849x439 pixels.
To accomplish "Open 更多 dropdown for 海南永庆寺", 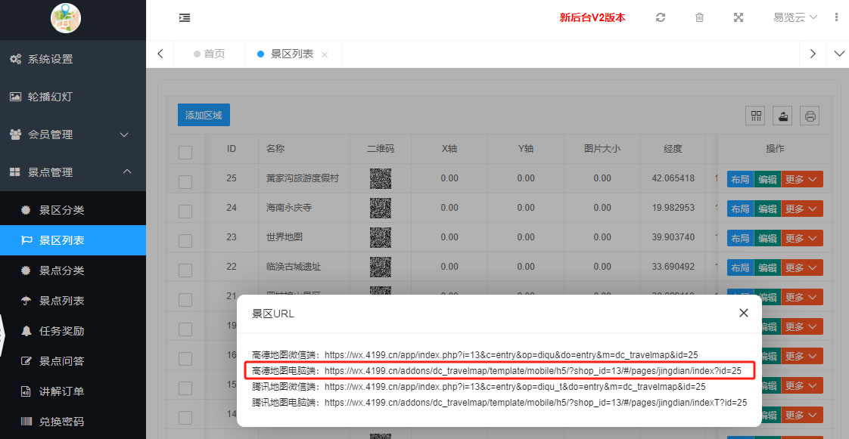I will pyautogui.click(x=802, y=208).
